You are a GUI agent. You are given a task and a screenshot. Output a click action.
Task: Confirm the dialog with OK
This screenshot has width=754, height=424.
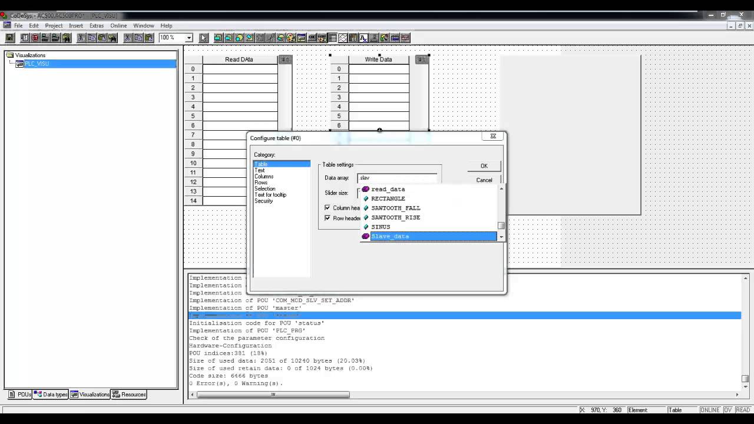pos(484,166)
